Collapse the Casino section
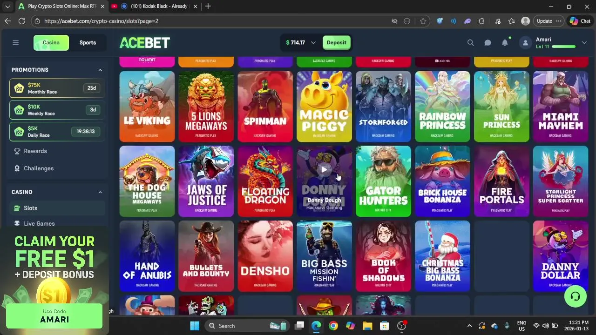Image resolution: width=596 pixels, height=335 pixels. [x=100, y=192]
